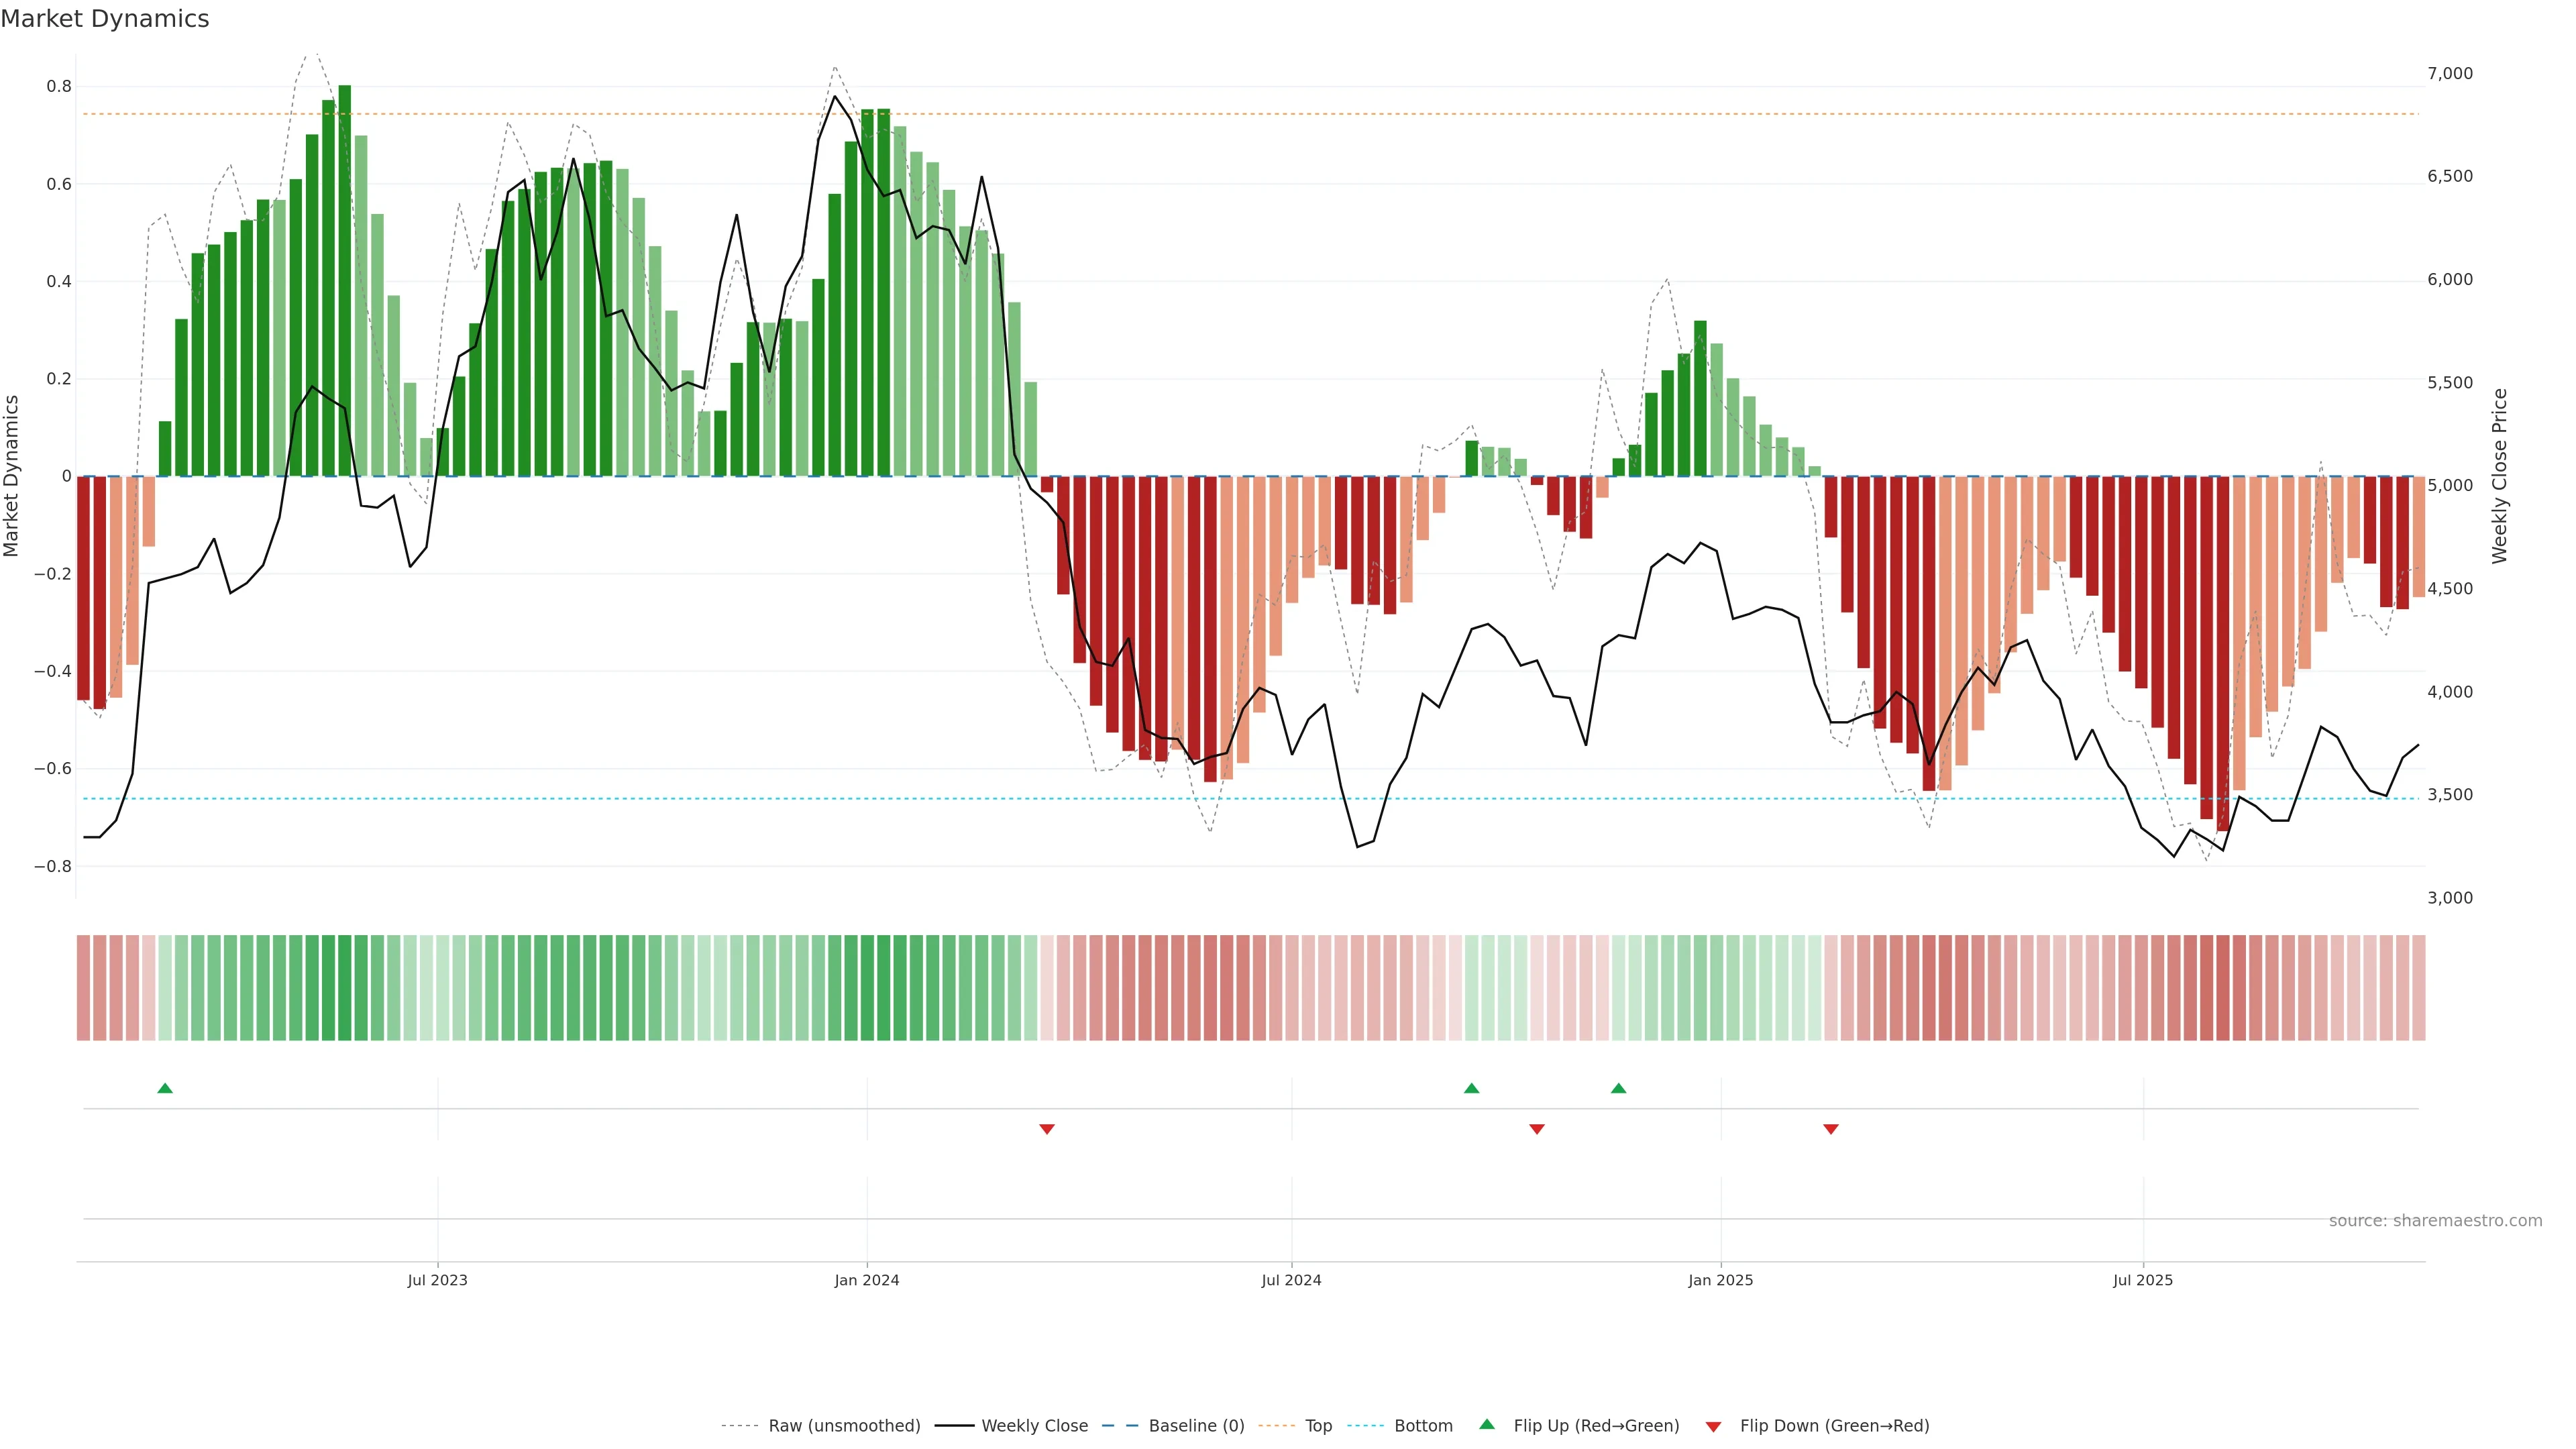Click the Jul 2023 axis label
Viewport: 2576px width, 1449px height.
(437, 1280)
